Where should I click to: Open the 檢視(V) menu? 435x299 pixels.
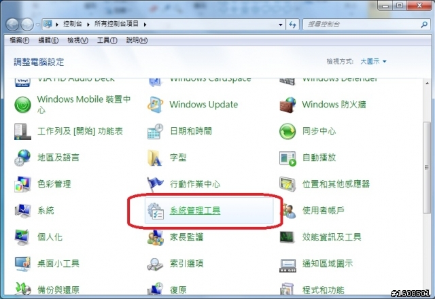77,40
